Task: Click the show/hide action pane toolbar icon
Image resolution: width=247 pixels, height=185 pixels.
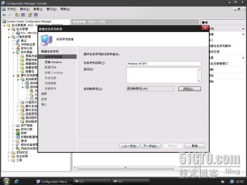Action: coord(36,15)
